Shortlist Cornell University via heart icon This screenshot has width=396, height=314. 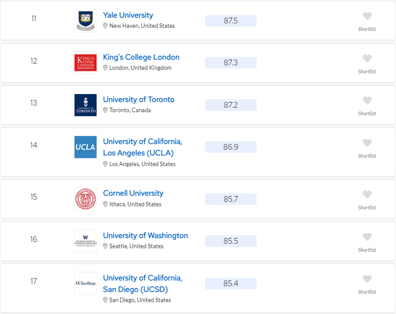tap(367, 195)
